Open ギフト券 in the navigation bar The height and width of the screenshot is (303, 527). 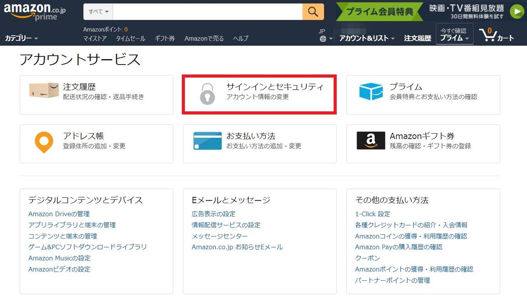point(165,38)
